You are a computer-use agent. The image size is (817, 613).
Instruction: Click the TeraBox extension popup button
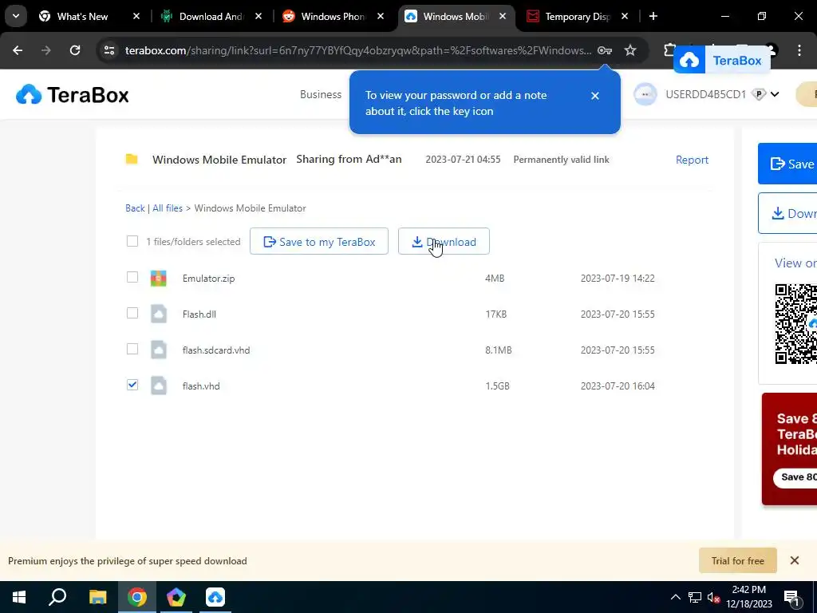click(x=722, y=61)
